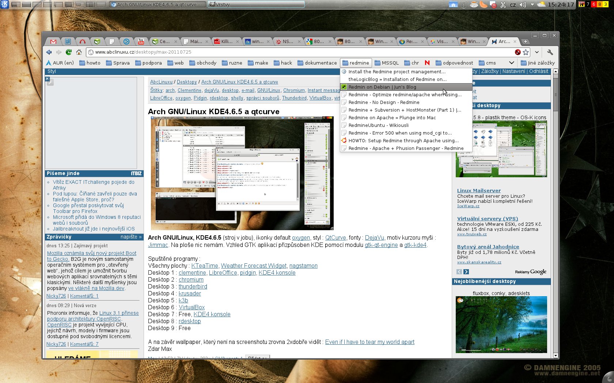The image size is (614, 383).
Task: Toggle the cz keyboard layout indicator
Action: pyautogui.click(x=513, y=5)
